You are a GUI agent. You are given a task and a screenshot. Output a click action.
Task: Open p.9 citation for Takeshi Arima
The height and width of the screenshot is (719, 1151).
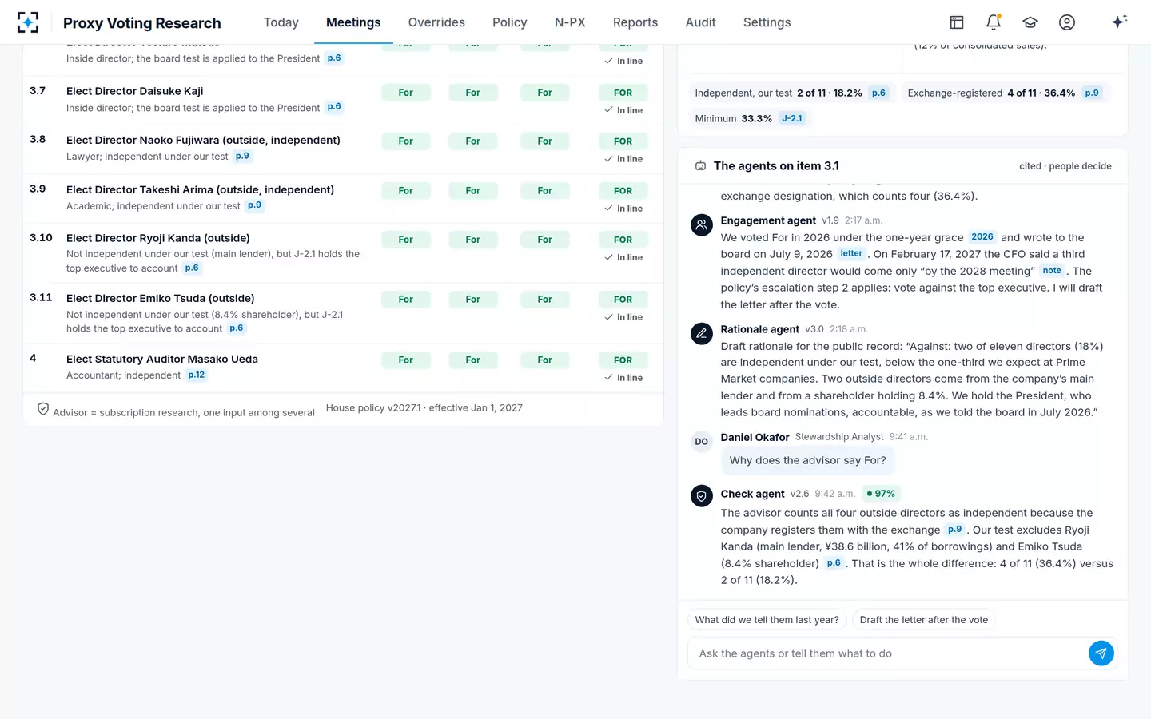click(x=254, y=205)
